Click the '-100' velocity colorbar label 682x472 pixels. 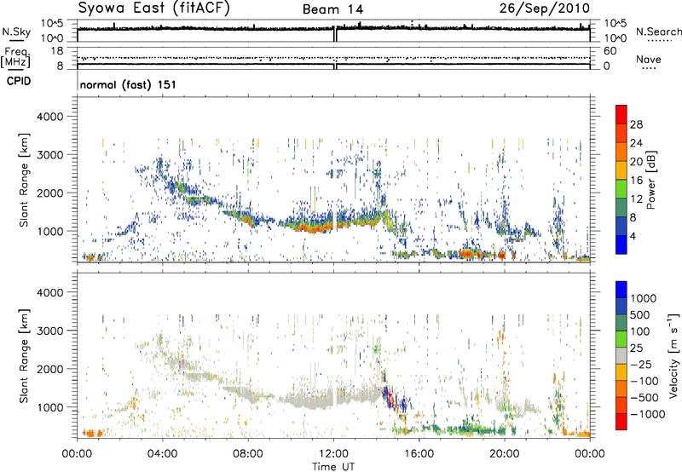point(644,381)
